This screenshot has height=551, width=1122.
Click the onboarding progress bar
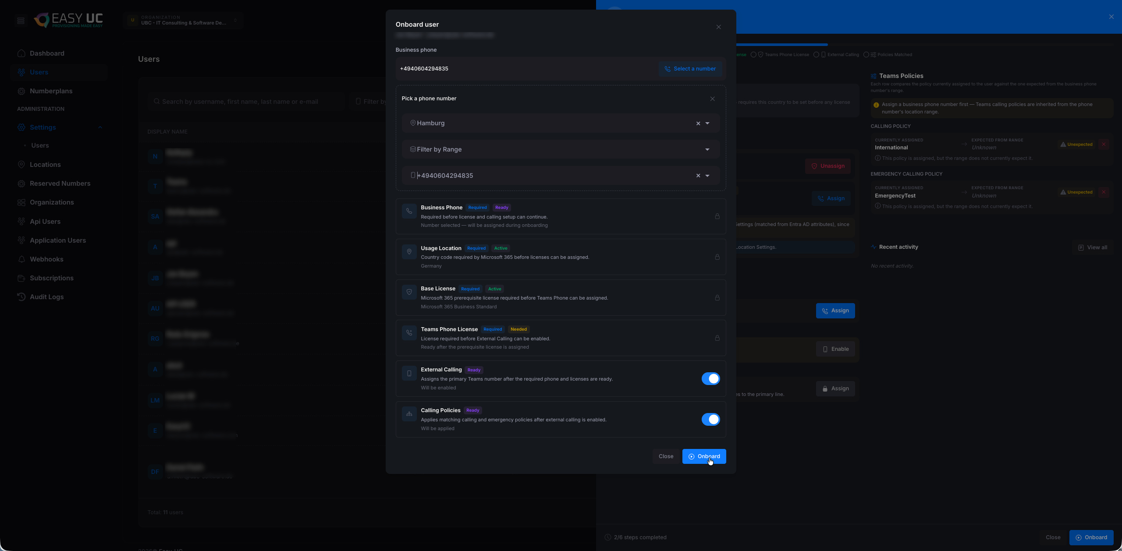click(x=924, y=45)
